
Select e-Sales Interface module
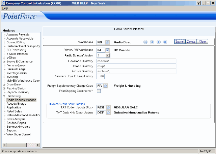click(17, 54)
